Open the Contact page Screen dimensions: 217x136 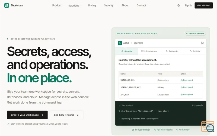click(141, 5)
